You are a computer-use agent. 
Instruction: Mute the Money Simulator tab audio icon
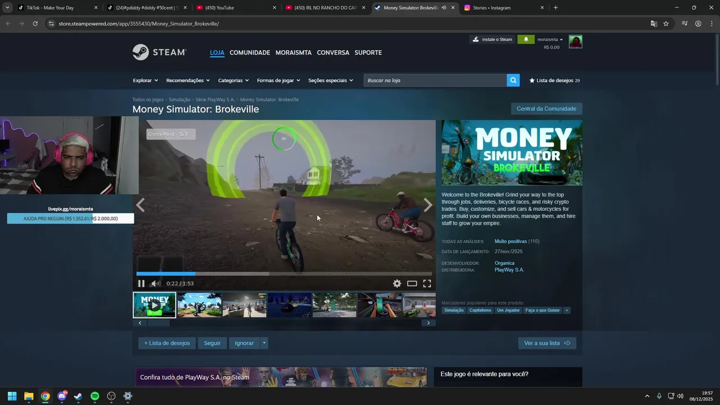[x=444, y=8]
